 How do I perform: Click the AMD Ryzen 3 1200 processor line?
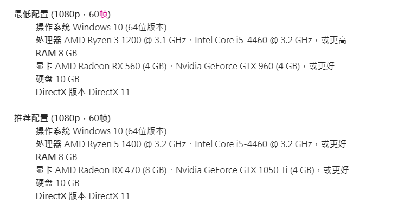pos(191,40)
